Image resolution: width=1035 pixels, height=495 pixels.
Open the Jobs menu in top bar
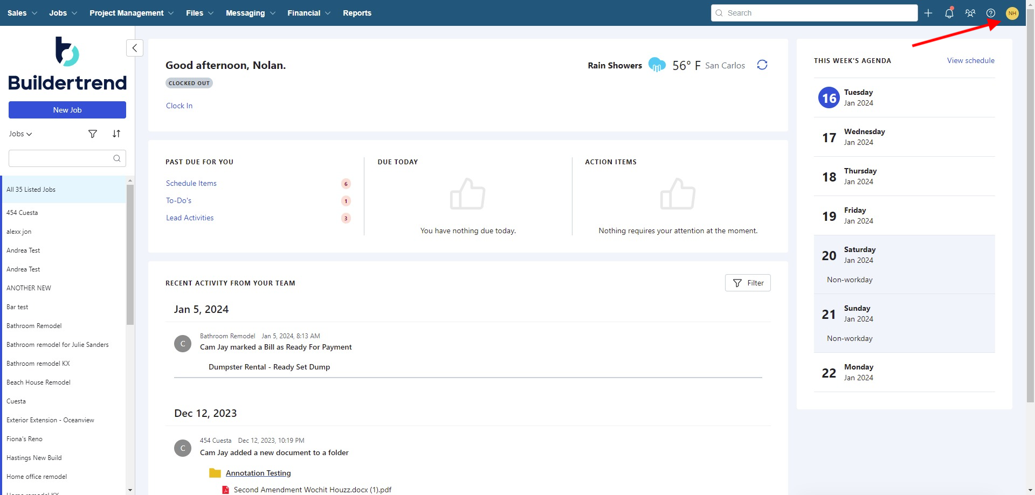63,13
